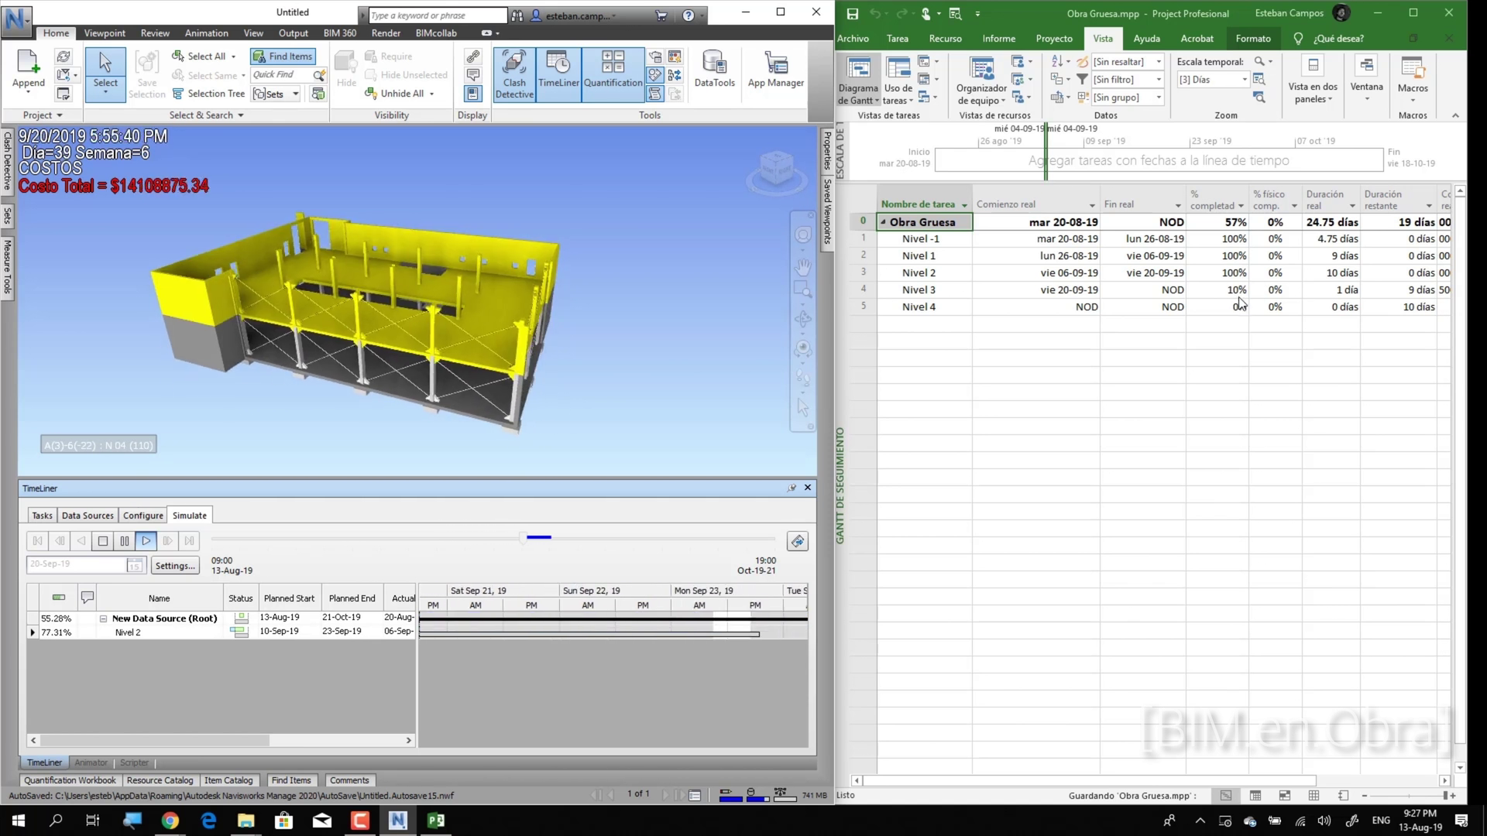Open the Sin filtro filter dropdown
The image size is (1487, 836).
pos(1159,80)
